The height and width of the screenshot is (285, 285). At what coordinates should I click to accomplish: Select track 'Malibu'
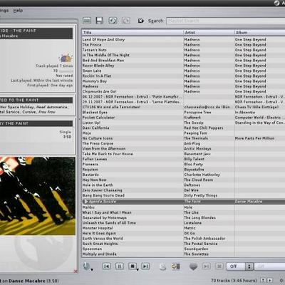(88, 207)
